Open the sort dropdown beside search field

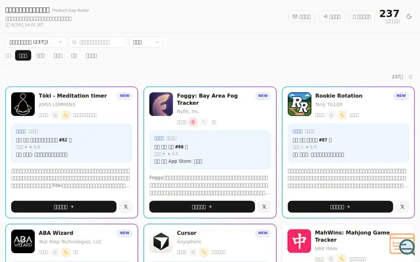[x=146, y=42]
